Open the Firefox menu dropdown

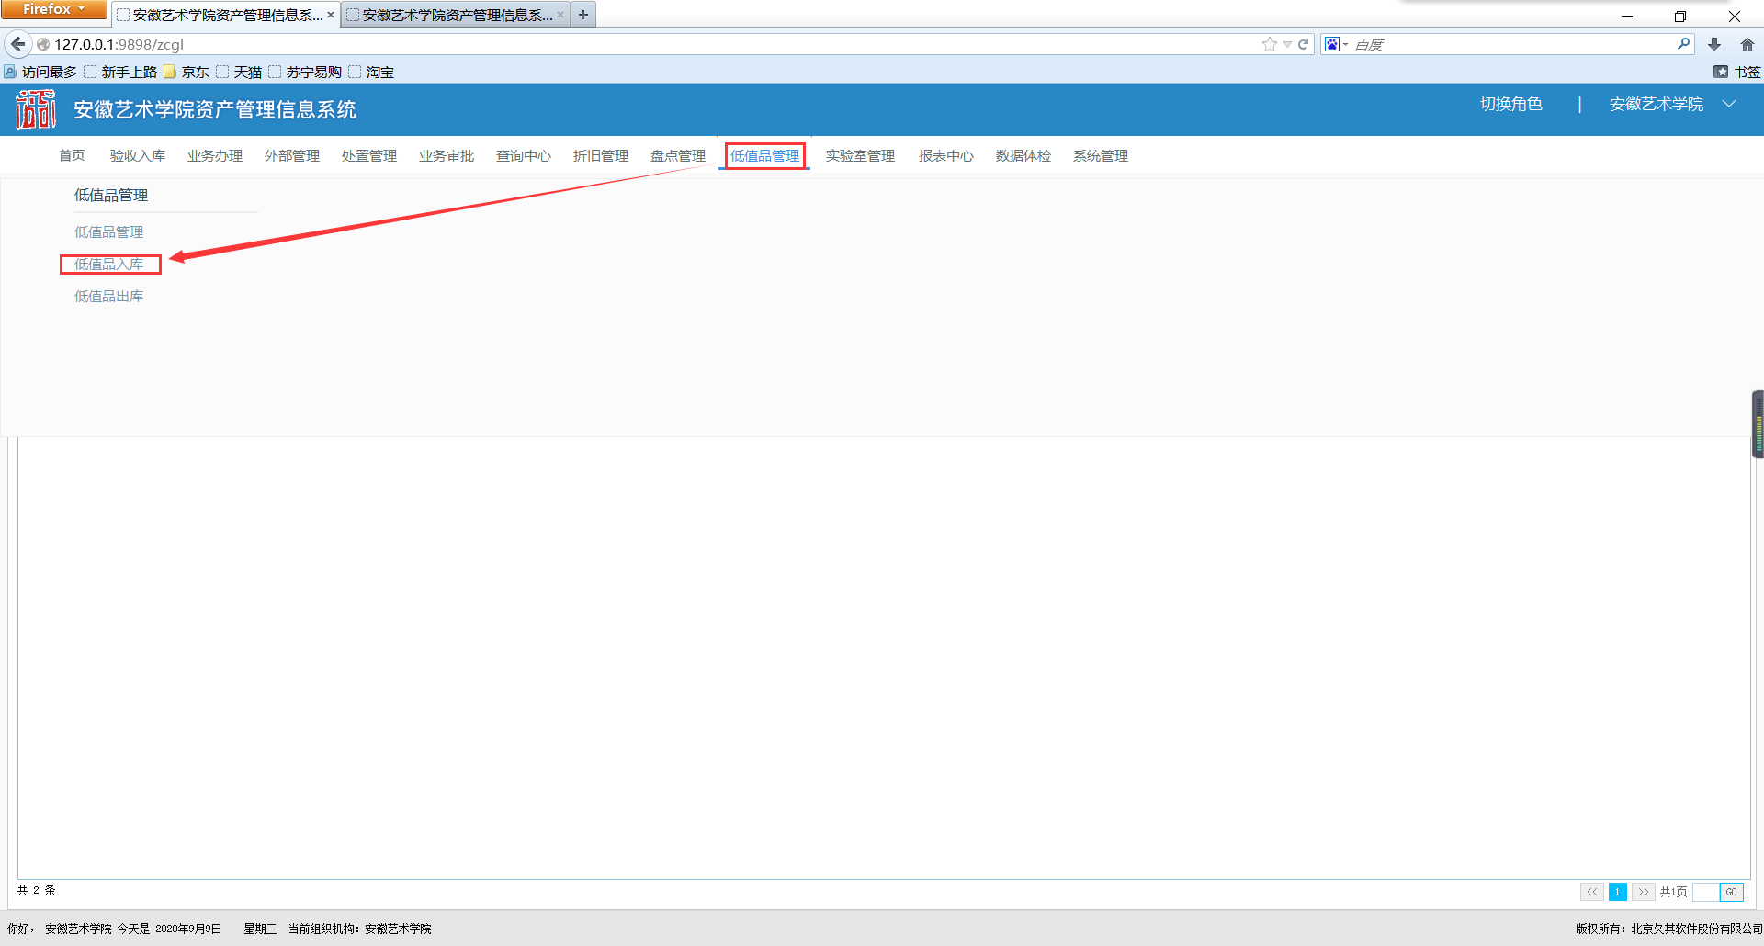point(53,9)
